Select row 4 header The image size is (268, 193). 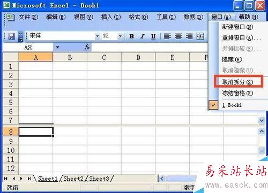(x=11, y=93)
